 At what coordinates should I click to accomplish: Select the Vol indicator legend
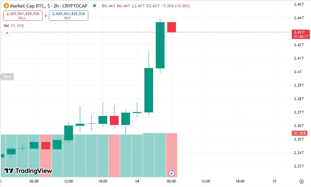(6, 26)
